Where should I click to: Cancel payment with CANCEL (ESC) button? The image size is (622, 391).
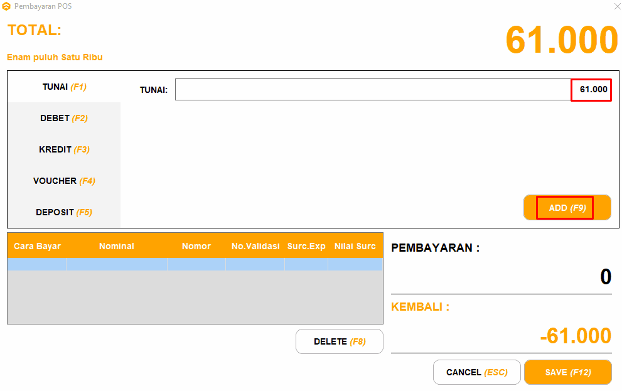point(477,372)
